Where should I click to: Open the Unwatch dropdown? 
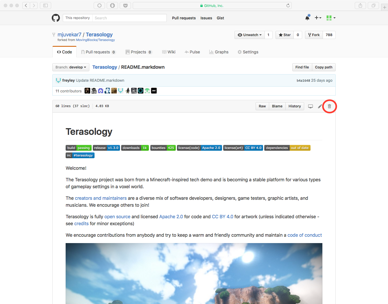tap(250, 35)
